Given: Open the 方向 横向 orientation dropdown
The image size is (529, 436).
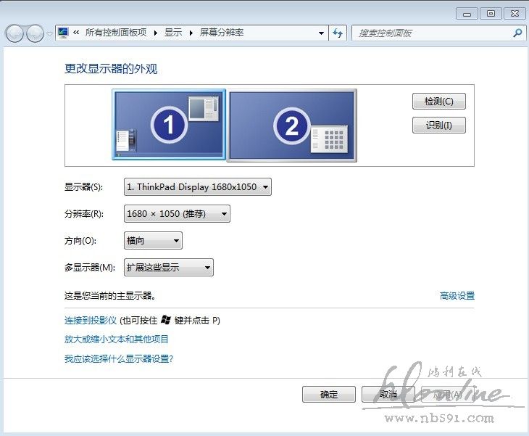Looking at the screenshot, I should click(x=153, y=240).
